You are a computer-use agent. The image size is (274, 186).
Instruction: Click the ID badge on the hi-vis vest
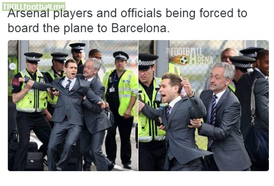(112, 90)
